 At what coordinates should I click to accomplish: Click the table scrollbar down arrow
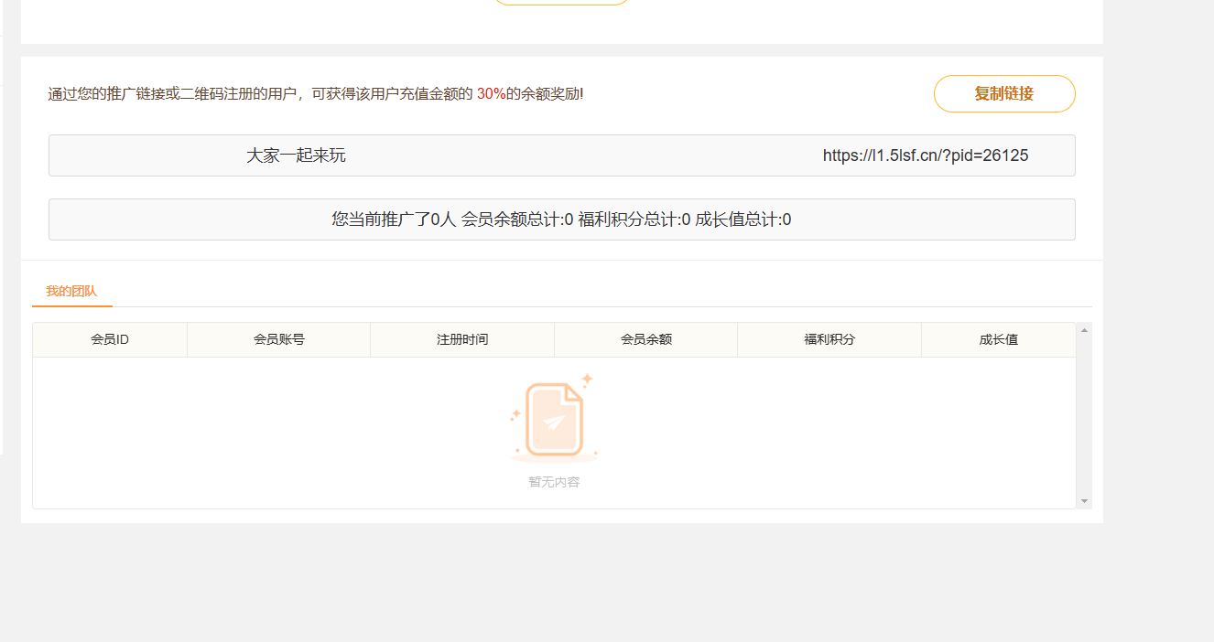point(1085,501)
